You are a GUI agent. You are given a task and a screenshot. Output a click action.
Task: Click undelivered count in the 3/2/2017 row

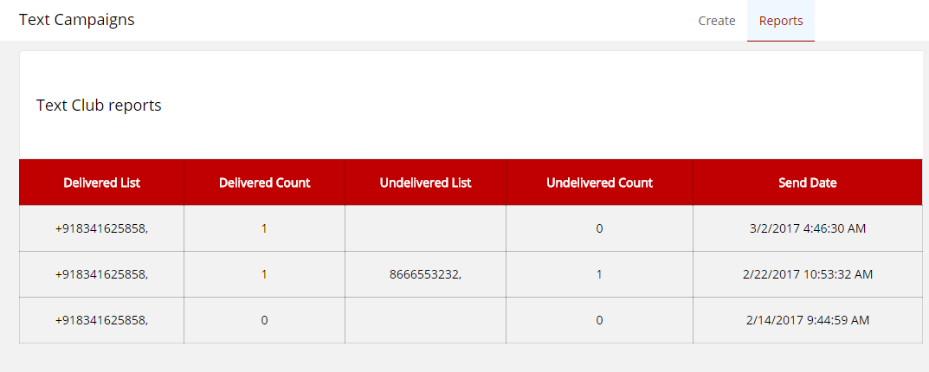pyautogui.click(x=599, y=228)
